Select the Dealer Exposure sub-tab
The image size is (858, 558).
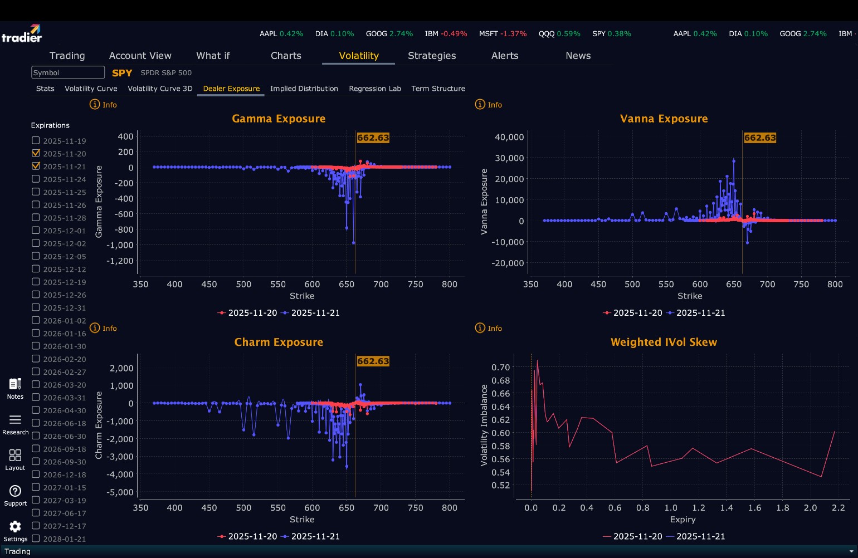[x=231, y=89]
